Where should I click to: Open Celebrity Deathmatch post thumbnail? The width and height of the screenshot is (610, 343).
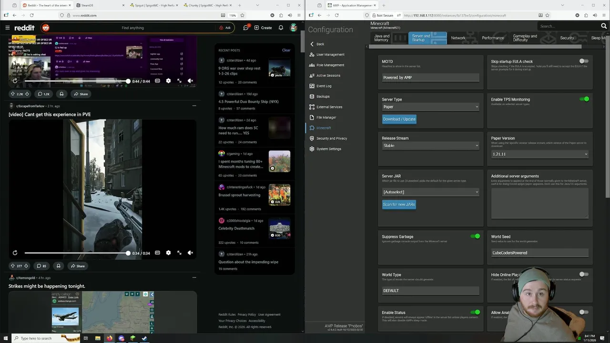(279, 228)
